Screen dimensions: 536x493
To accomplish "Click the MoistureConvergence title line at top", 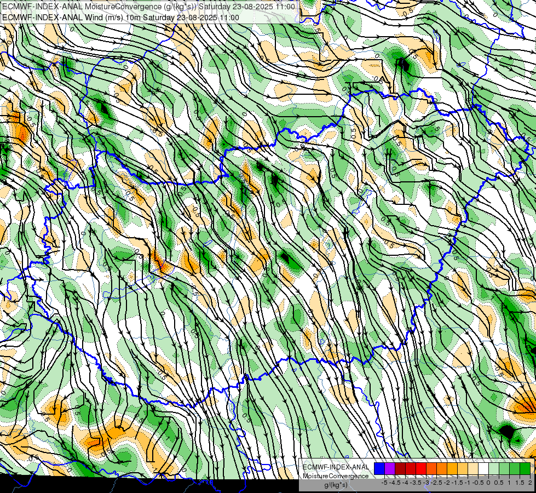I will (x=148, y=7).
